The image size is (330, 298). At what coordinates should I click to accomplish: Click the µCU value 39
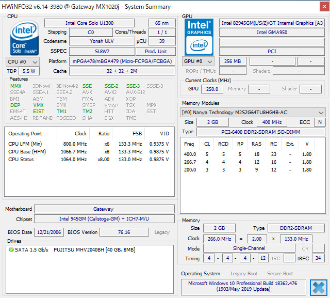[x=162, y=41]
